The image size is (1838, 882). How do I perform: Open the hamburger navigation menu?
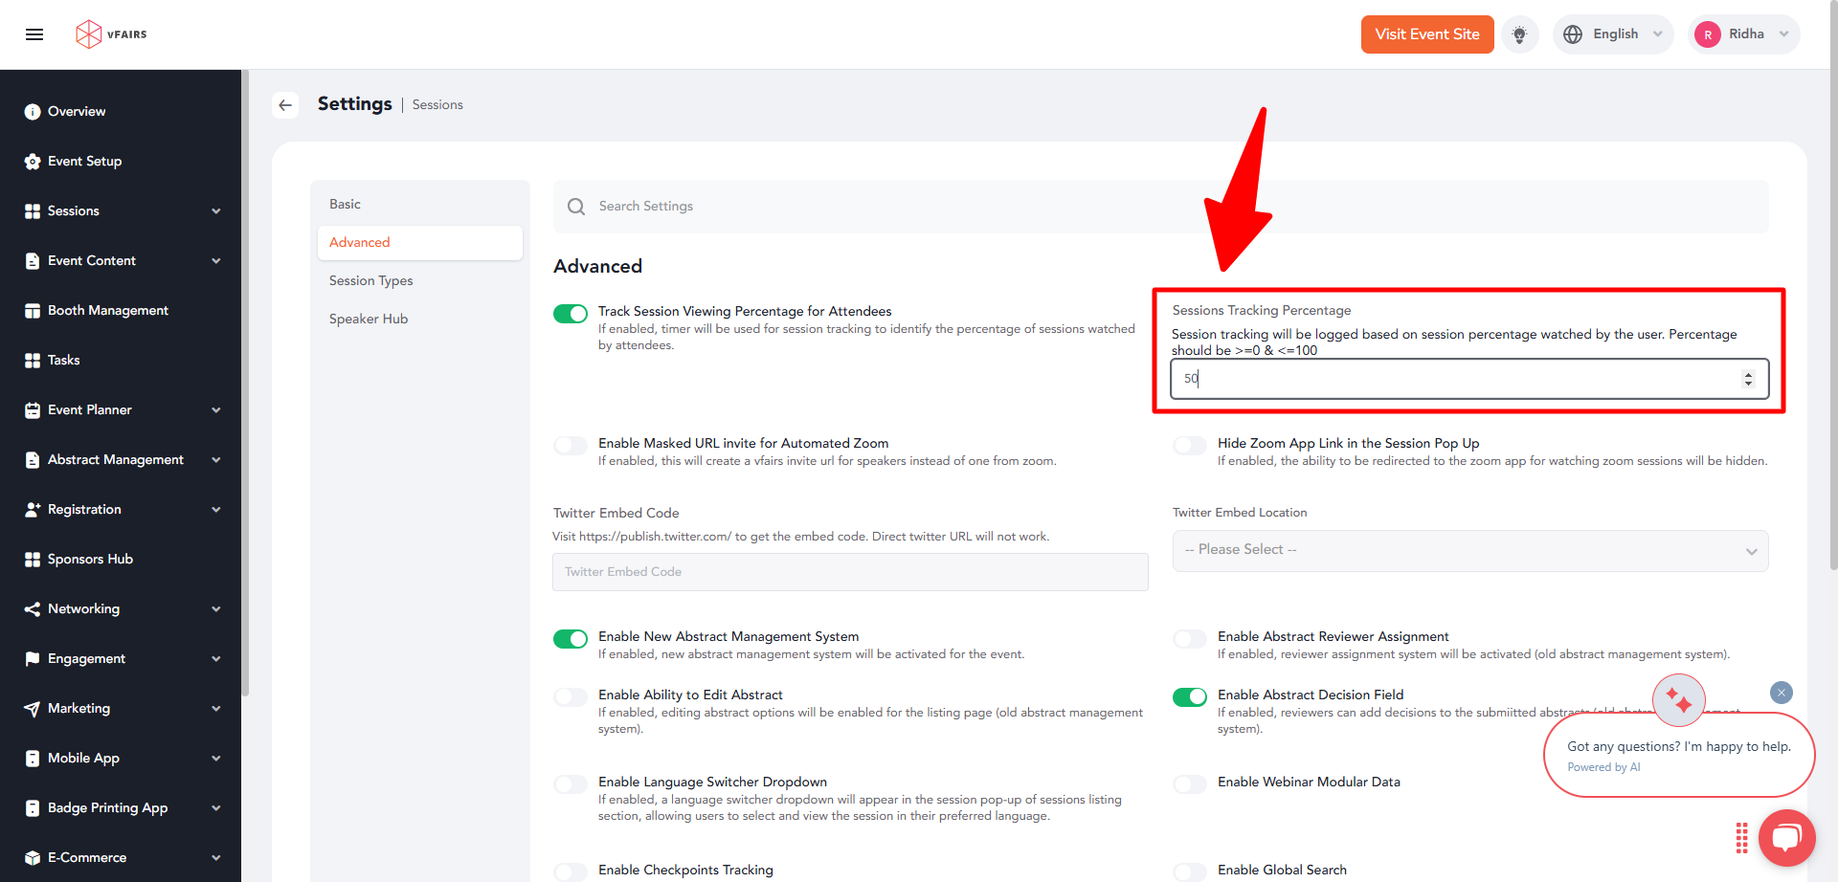point(34,34)
